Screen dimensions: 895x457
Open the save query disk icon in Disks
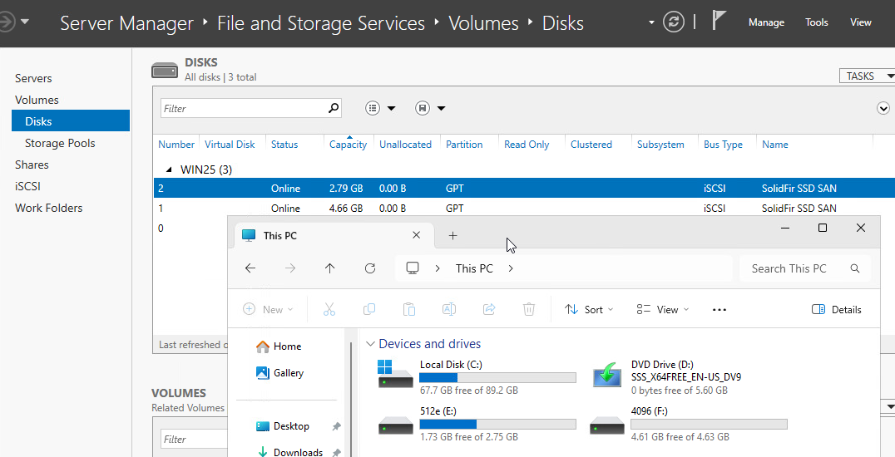coord(423,108)
